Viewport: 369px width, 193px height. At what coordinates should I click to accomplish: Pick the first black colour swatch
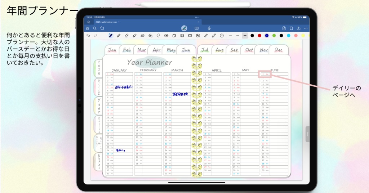tap(252, 36)
